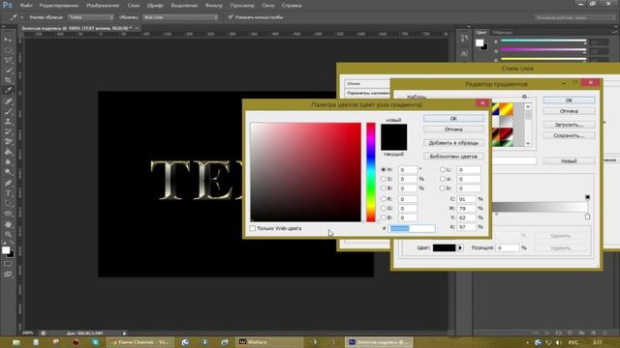Select the Clone Stamp tool
The height and width of the screenshot is (348, 620).
8,121
